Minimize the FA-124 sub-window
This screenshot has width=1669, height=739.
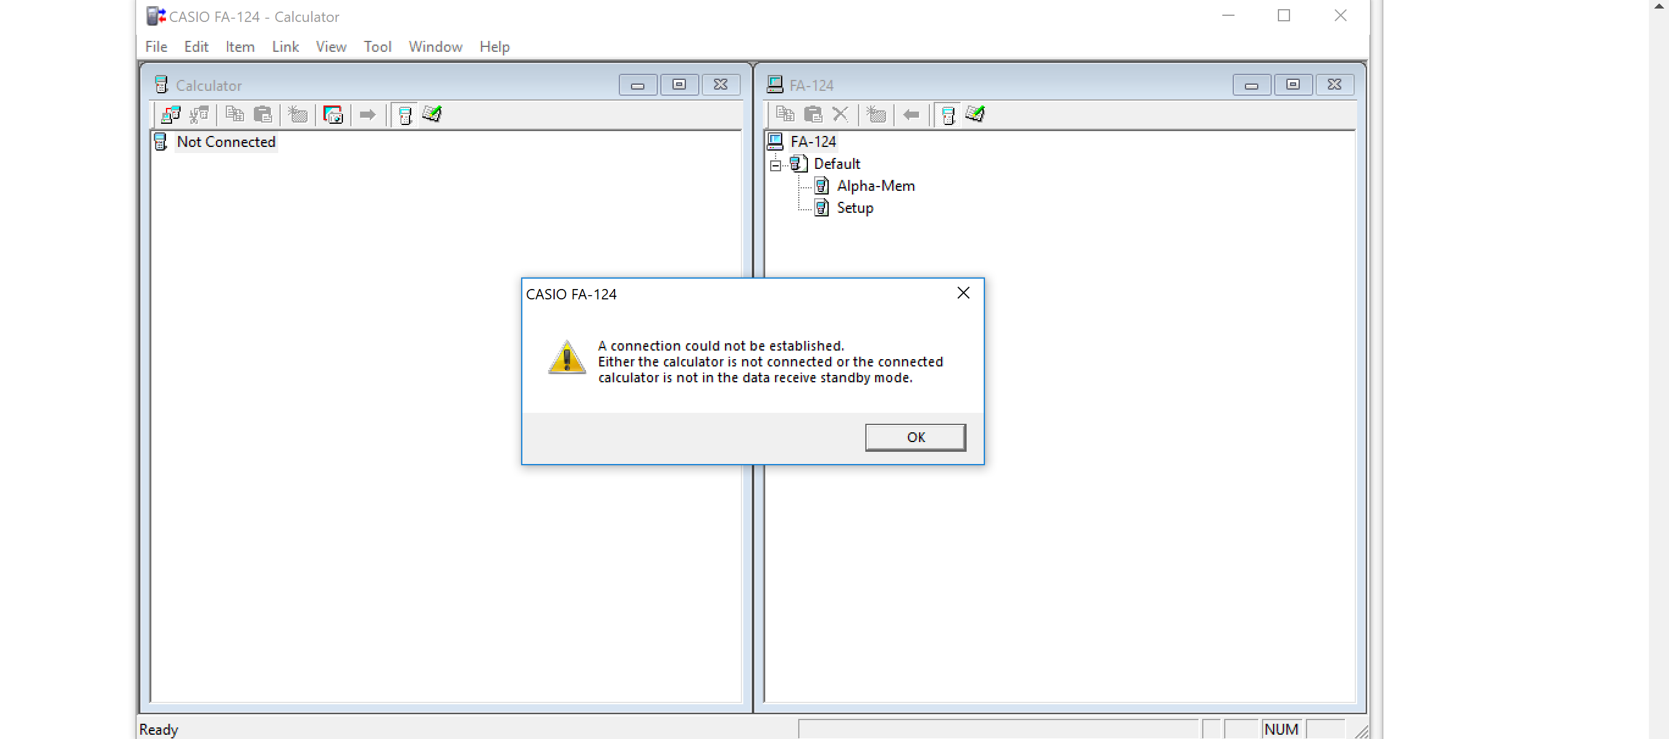coord(1252,85)
